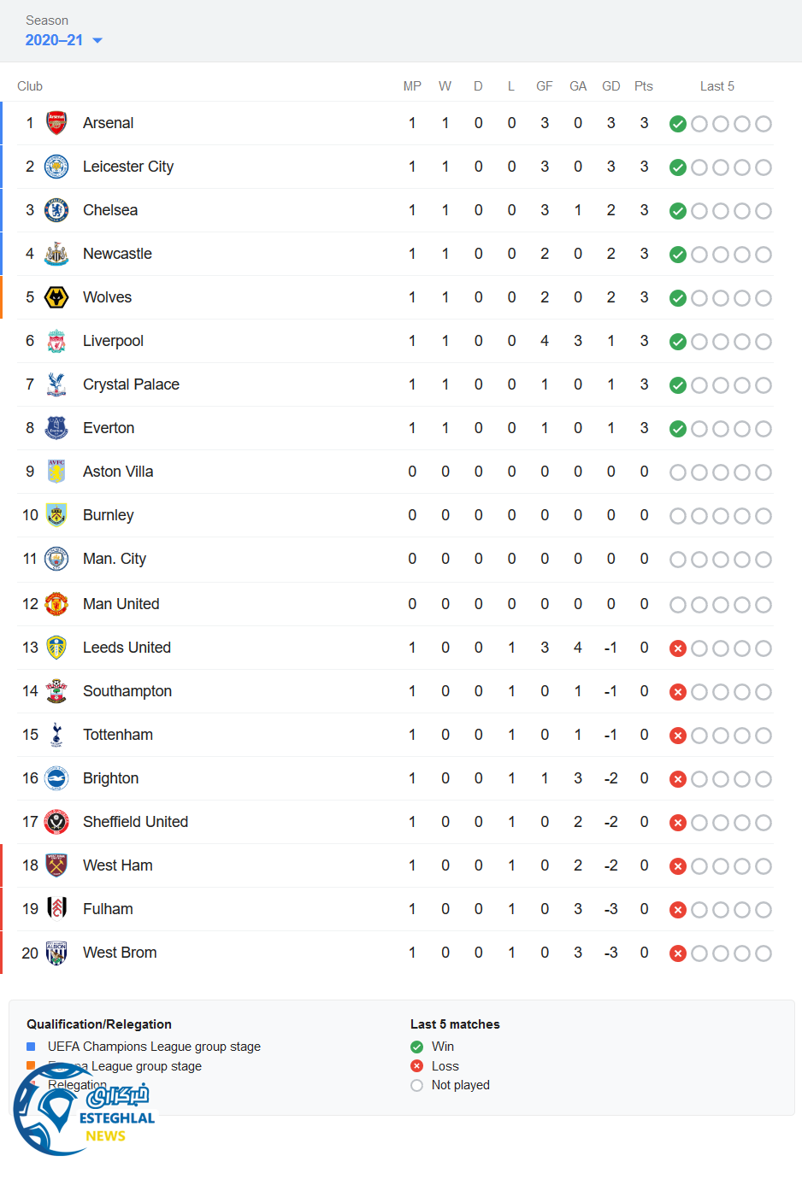The width and height of the screenshot is (802, 1179).
Task: Click the Wolves club logo
Action: pyautogui.click(x=56, y=297)
